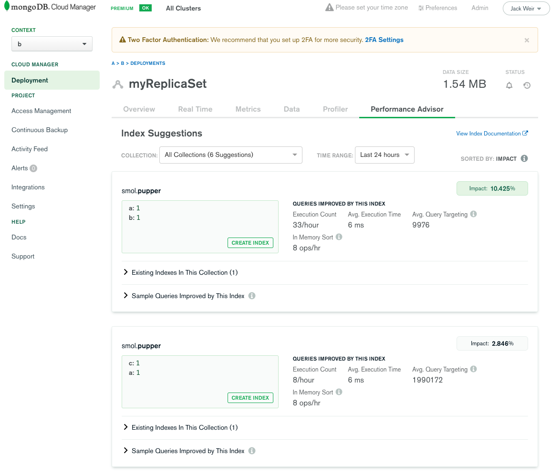Open Support in the sidebar

click(x=23, y=256)
